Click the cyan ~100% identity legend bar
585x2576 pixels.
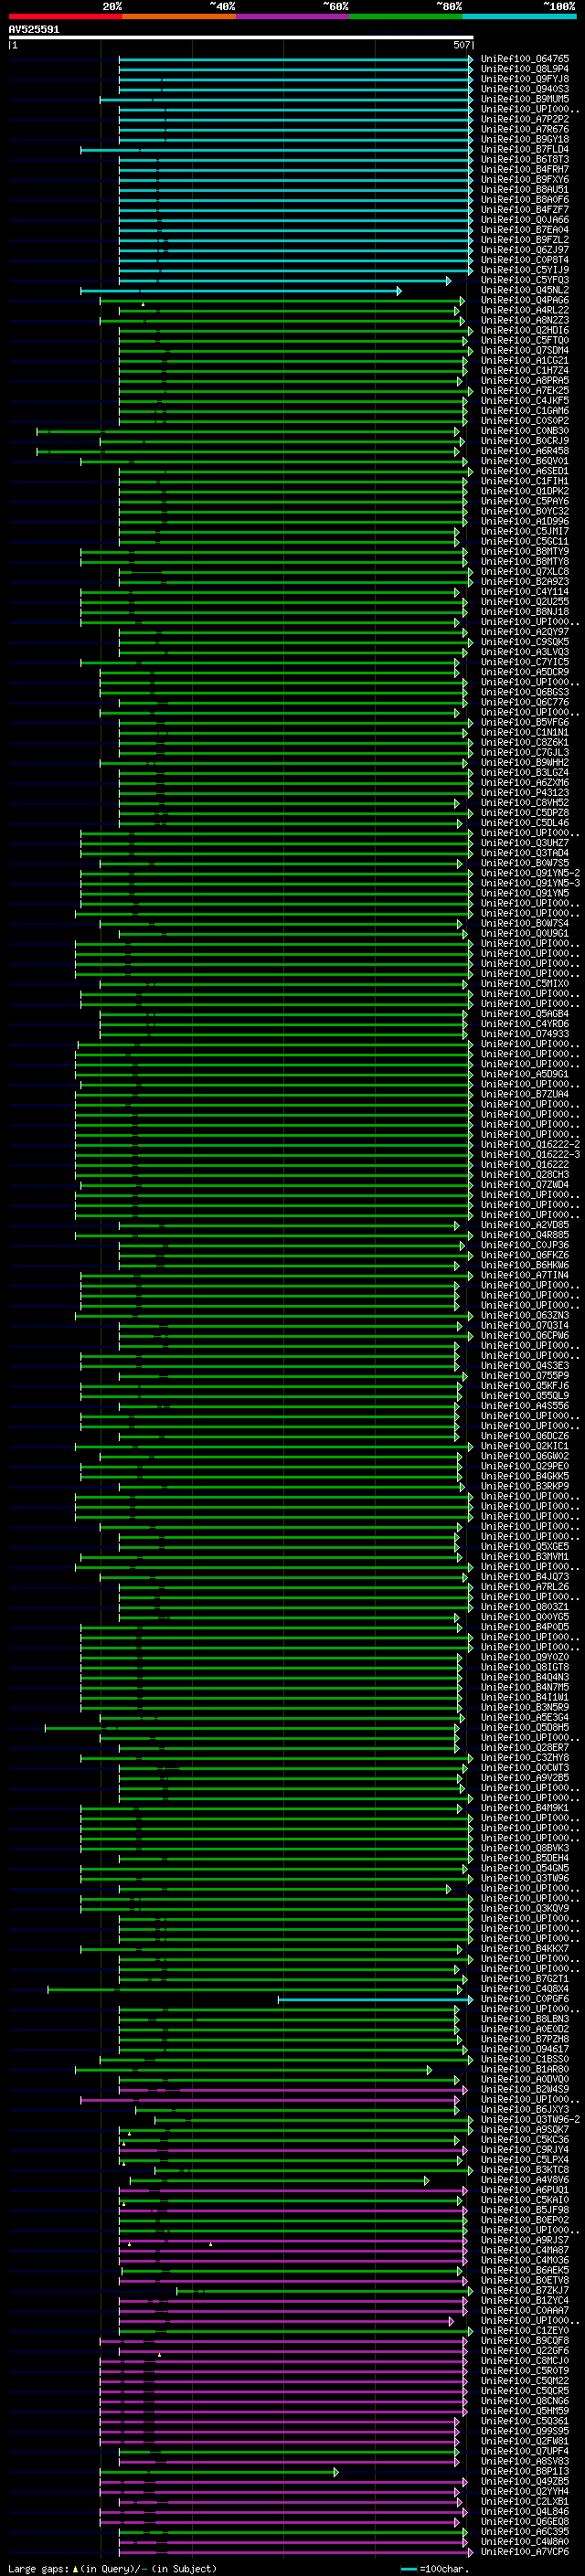(519, 16)
